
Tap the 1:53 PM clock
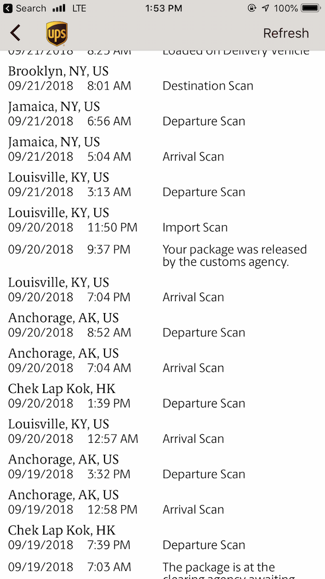164,8
